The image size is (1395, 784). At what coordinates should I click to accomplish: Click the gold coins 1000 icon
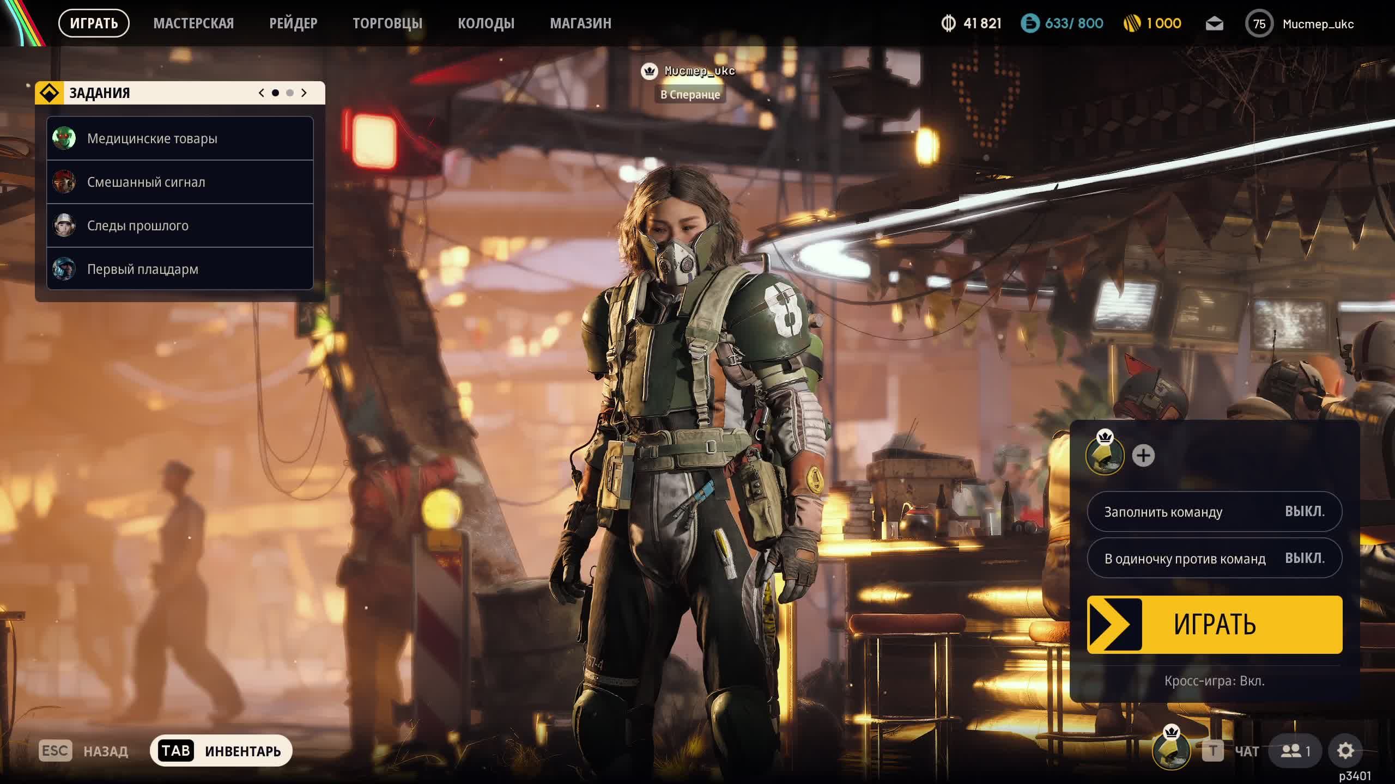1132,23
